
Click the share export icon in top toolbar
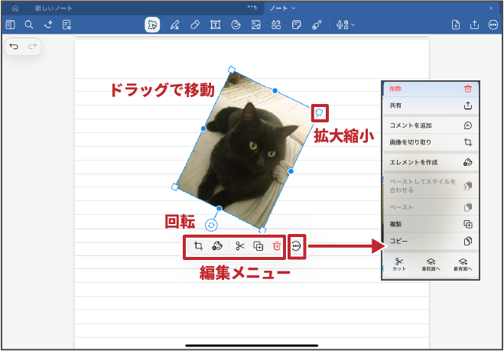(x=474, y=24)
